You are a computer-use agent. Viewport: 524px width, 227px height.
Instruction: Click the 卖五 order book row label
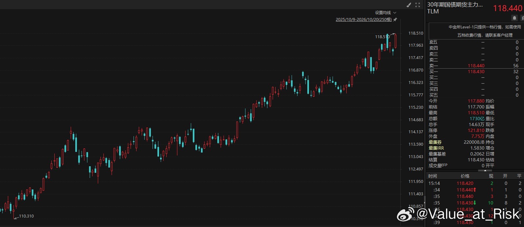(433, 42)
